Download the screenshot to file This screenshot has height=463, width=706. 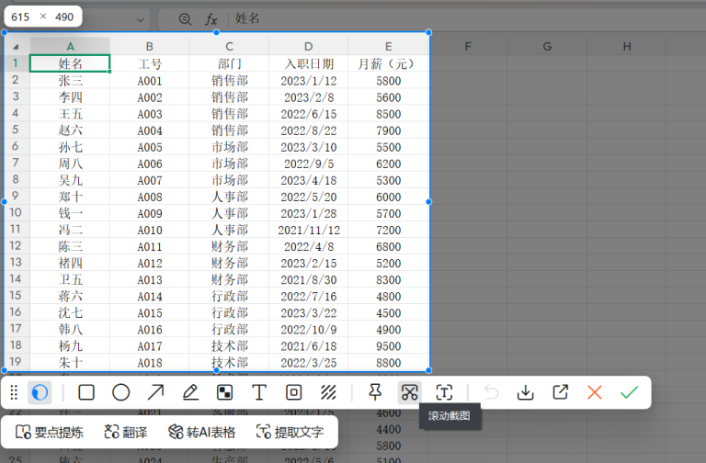click(526, 392)
